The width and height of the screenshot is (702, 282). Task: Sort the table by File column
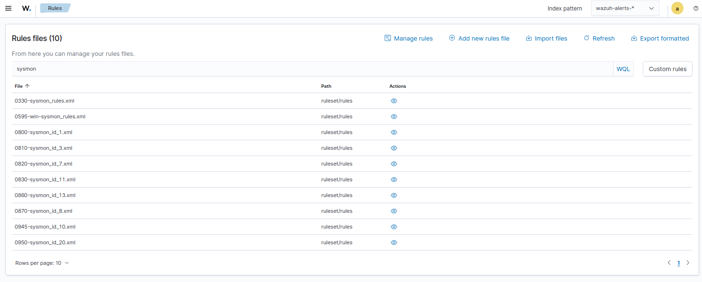[x=22, y=86]
